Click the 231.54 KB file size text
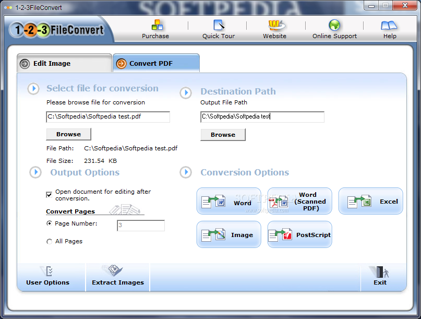421x319 pixels. (x=100, y=161)
